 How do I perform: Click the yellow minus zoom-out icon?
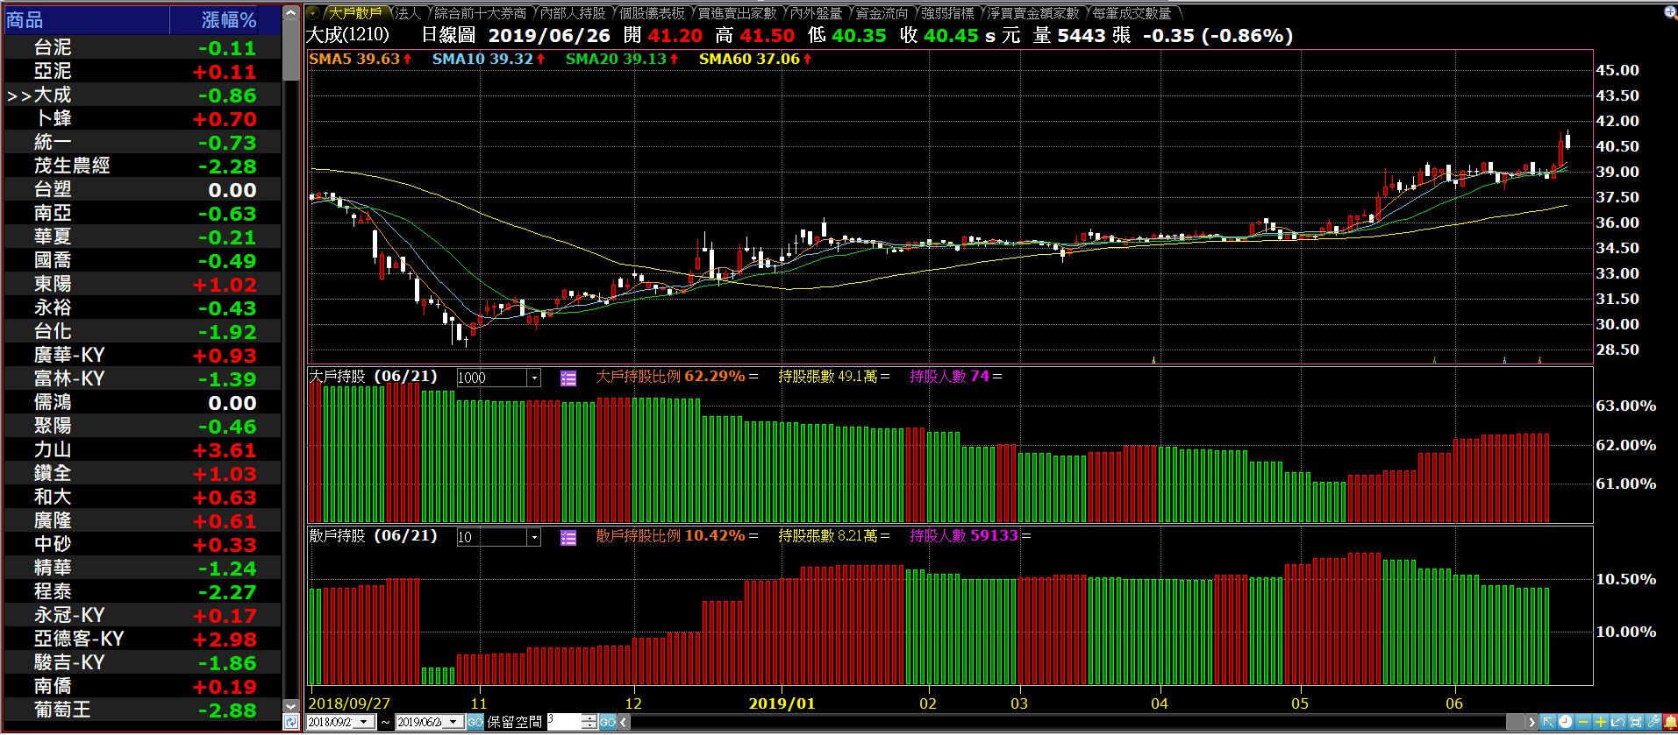coord(1583,722)
